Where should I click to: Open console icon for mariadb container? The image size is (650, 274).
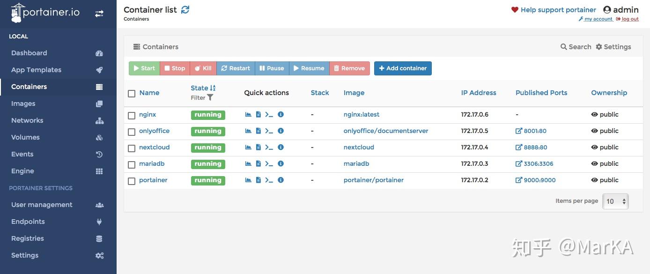coord(269,163)
